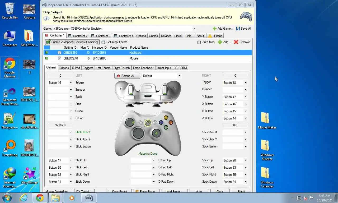Viewport: 338px width, 203px height.
Task: Click the info icon beside the tip
Action: coord(46,19)
